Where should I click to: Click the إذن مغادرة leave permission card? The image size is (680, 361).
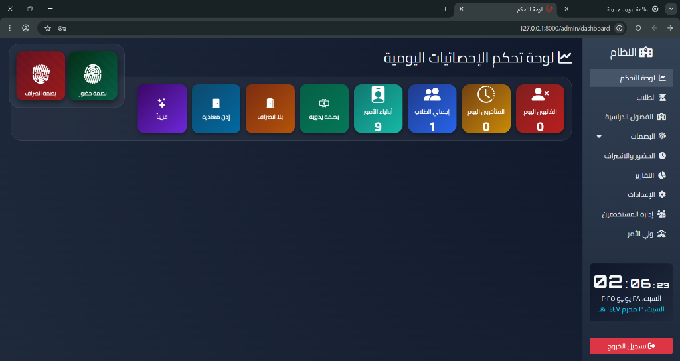216,109
